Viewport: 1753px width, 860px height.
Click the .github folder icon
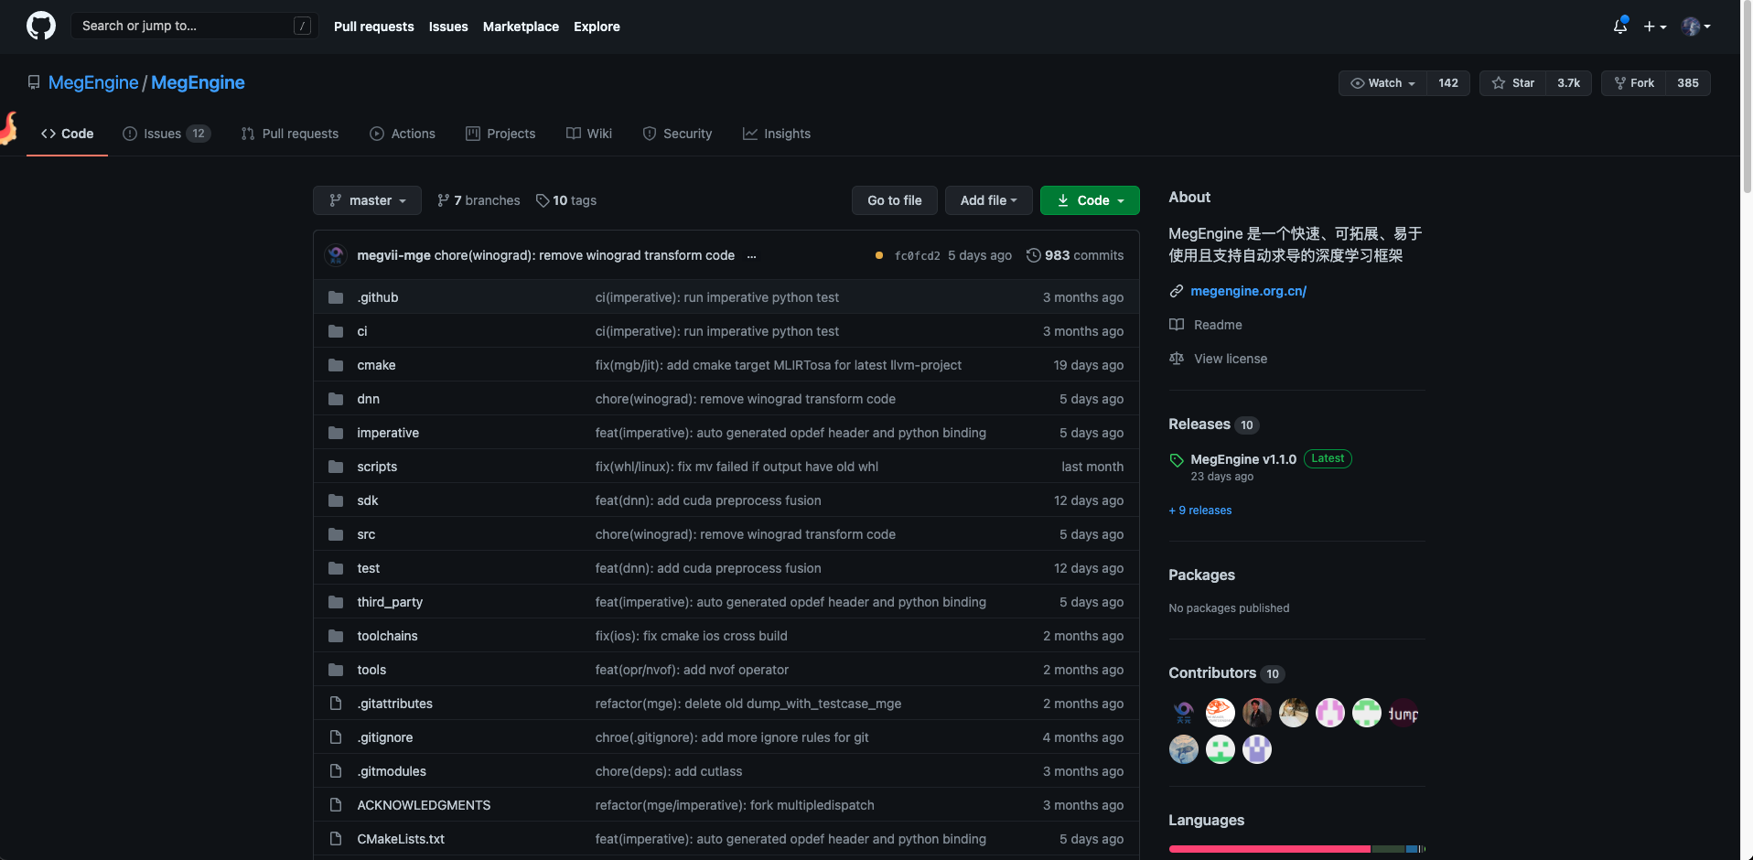pos(336,297)
